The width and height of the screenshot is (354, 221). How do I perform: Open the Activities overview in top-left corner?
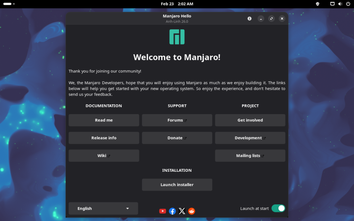pos(9,4)
